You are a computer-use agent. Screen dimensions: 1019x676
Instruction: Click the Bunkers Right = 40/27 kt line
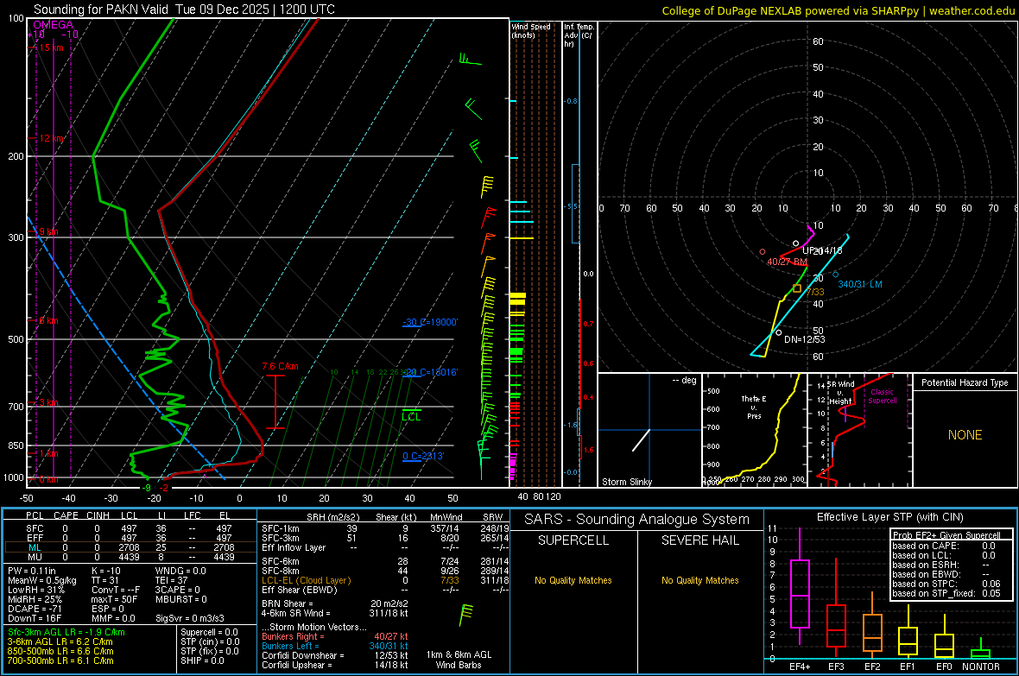[x=335, y=636]
